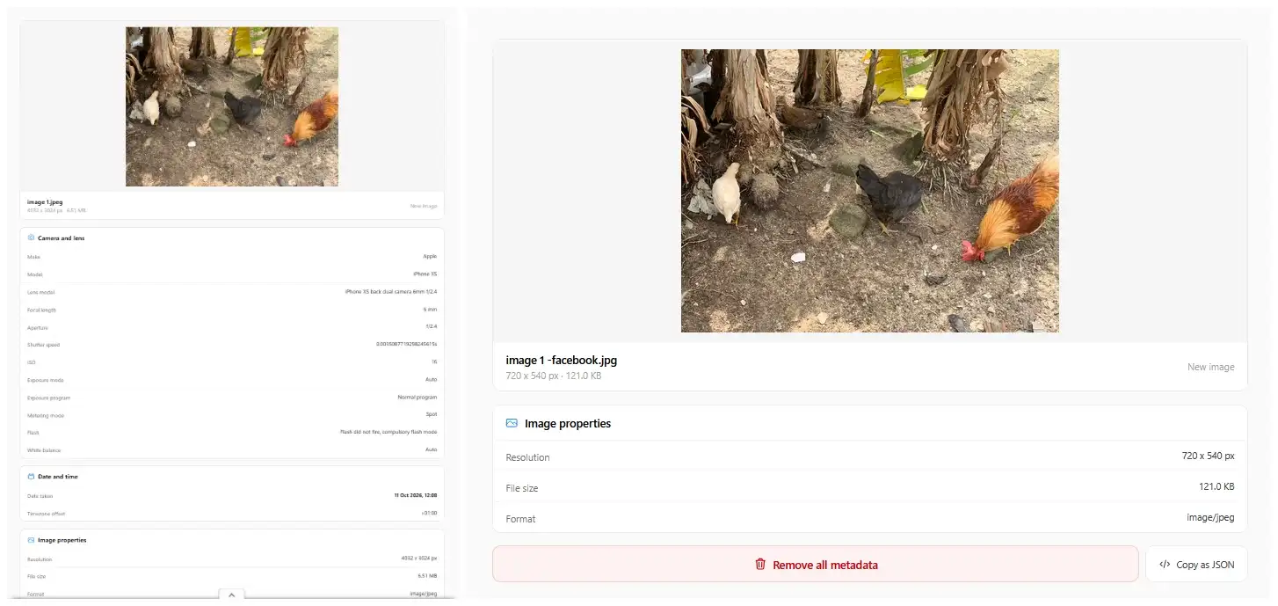
Task: Click the Lens model label
Action: click(x=40, y=292)
